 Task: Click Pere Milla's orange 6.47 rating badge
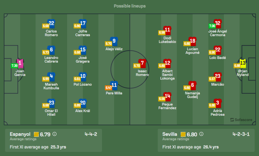(109, 88)
